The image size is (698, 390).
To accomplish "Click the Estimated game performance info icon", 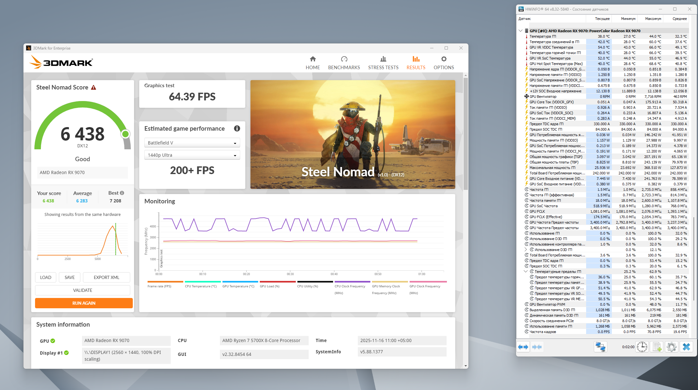I will pos(237,128).
